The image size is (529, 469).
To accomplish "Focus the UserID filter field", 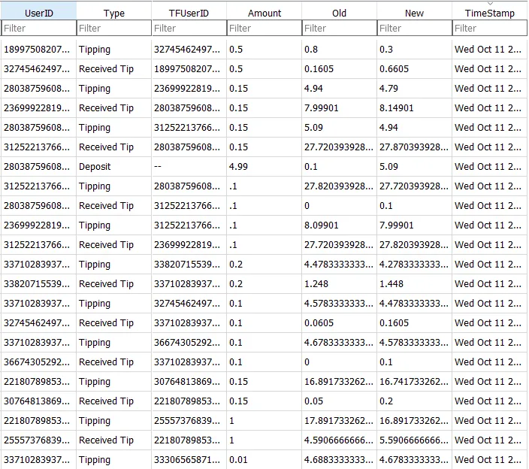I will [x=38, y=28].
